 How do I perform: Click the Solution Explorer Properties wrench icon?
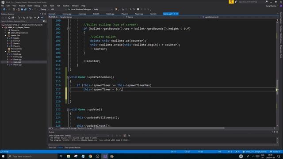(x=38, y=18)
